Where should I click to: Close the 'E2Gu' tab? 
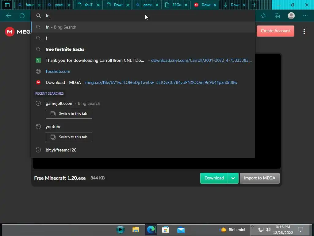point(186,5)
